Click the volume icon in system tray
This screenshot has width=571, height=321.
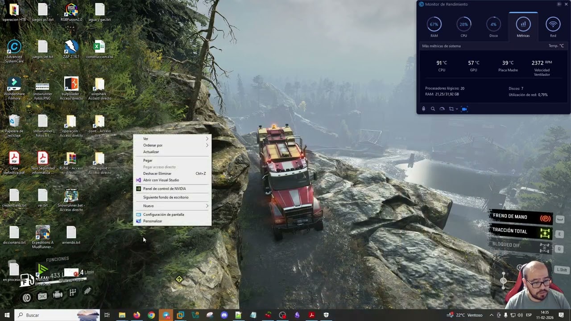pos(520,315)
